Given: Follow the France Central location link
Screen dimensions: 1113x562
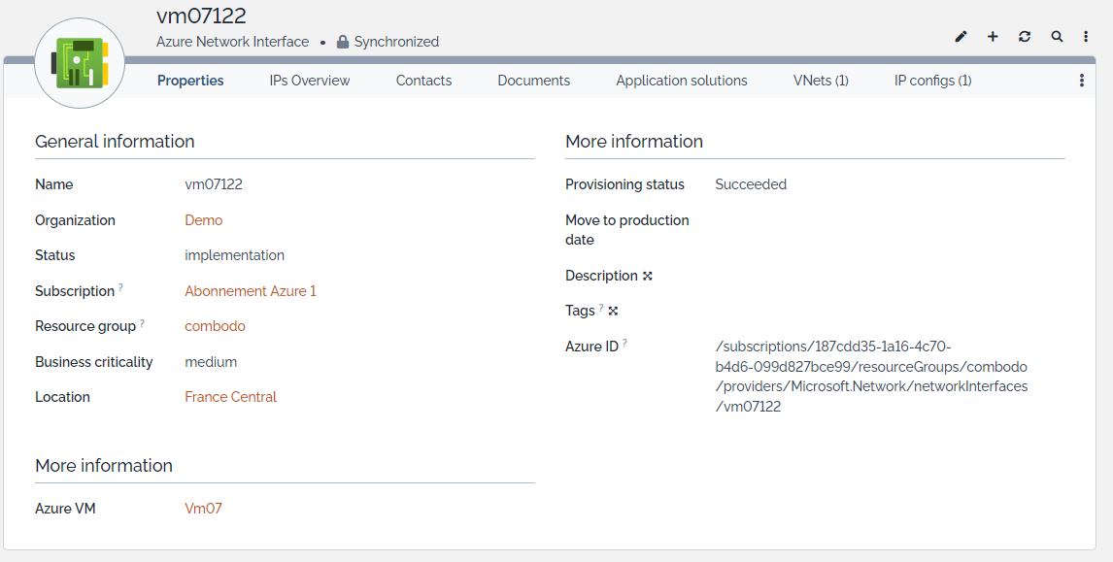Looking at the screenshot, I should tap(231, 397).
